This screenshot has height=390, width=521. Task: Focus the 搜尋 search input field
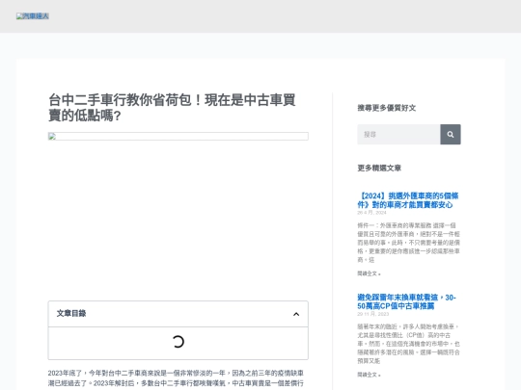pyautogui.click(x=398, y=134)
